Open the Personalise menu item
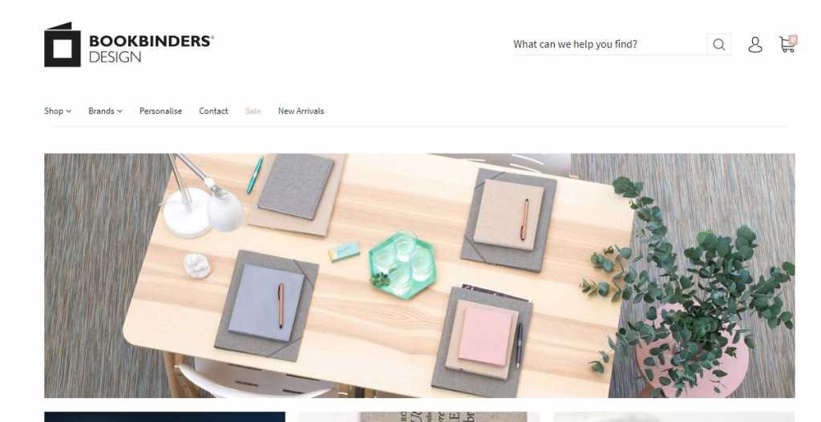The image size is (821, 422). pos(160,111)
